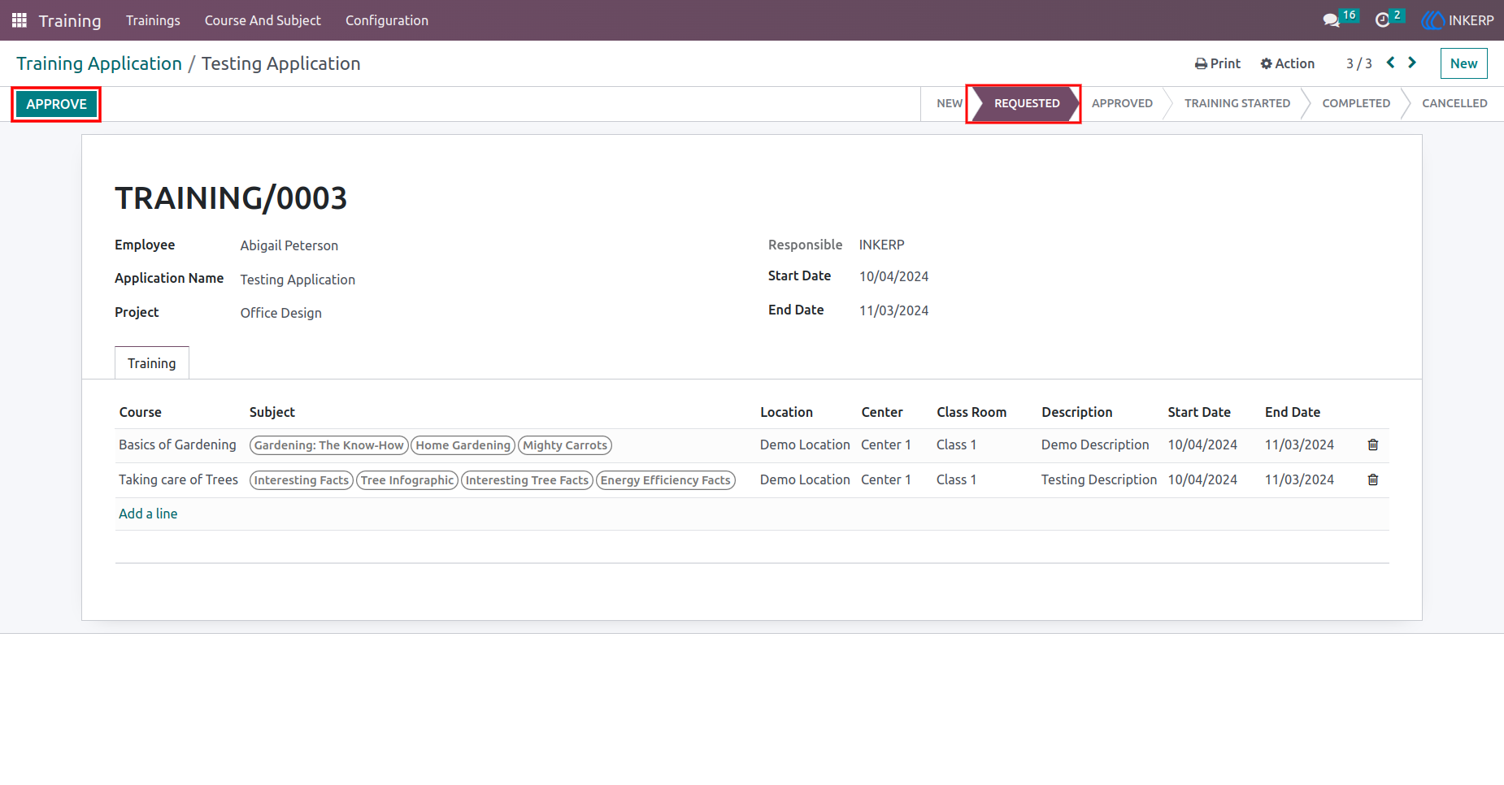Open the conversations icon showing 16 messages
This screenshot has width=1504, height=785.
tap(1340, 19)
